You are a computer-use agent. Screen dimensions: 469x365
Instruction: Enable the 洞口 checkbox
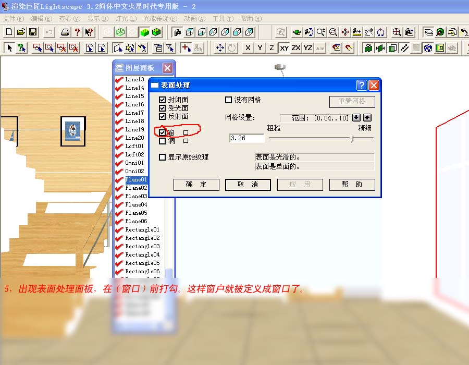(162, 141)
